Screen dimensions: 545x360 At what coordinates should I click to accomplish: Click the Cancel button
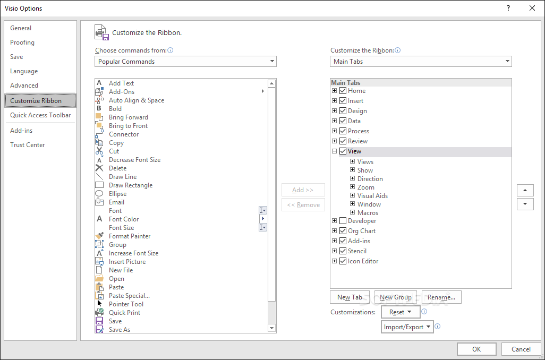click(521, 349)
